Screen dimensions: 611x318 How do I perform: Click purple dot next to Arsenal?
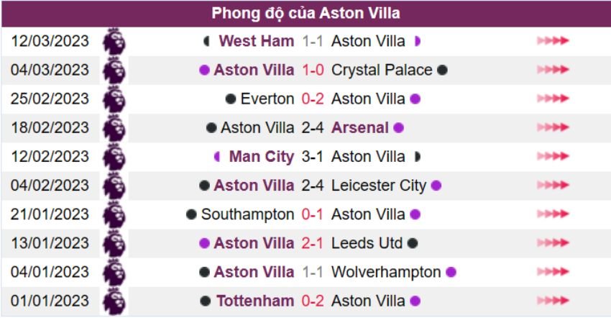(x=398, y=128)
